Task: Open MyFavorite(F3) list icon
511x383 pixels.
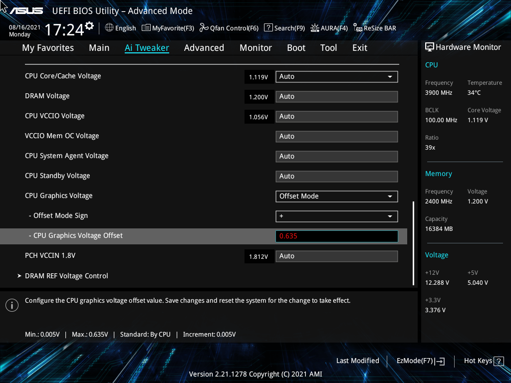Action: [x=146, y=28]
